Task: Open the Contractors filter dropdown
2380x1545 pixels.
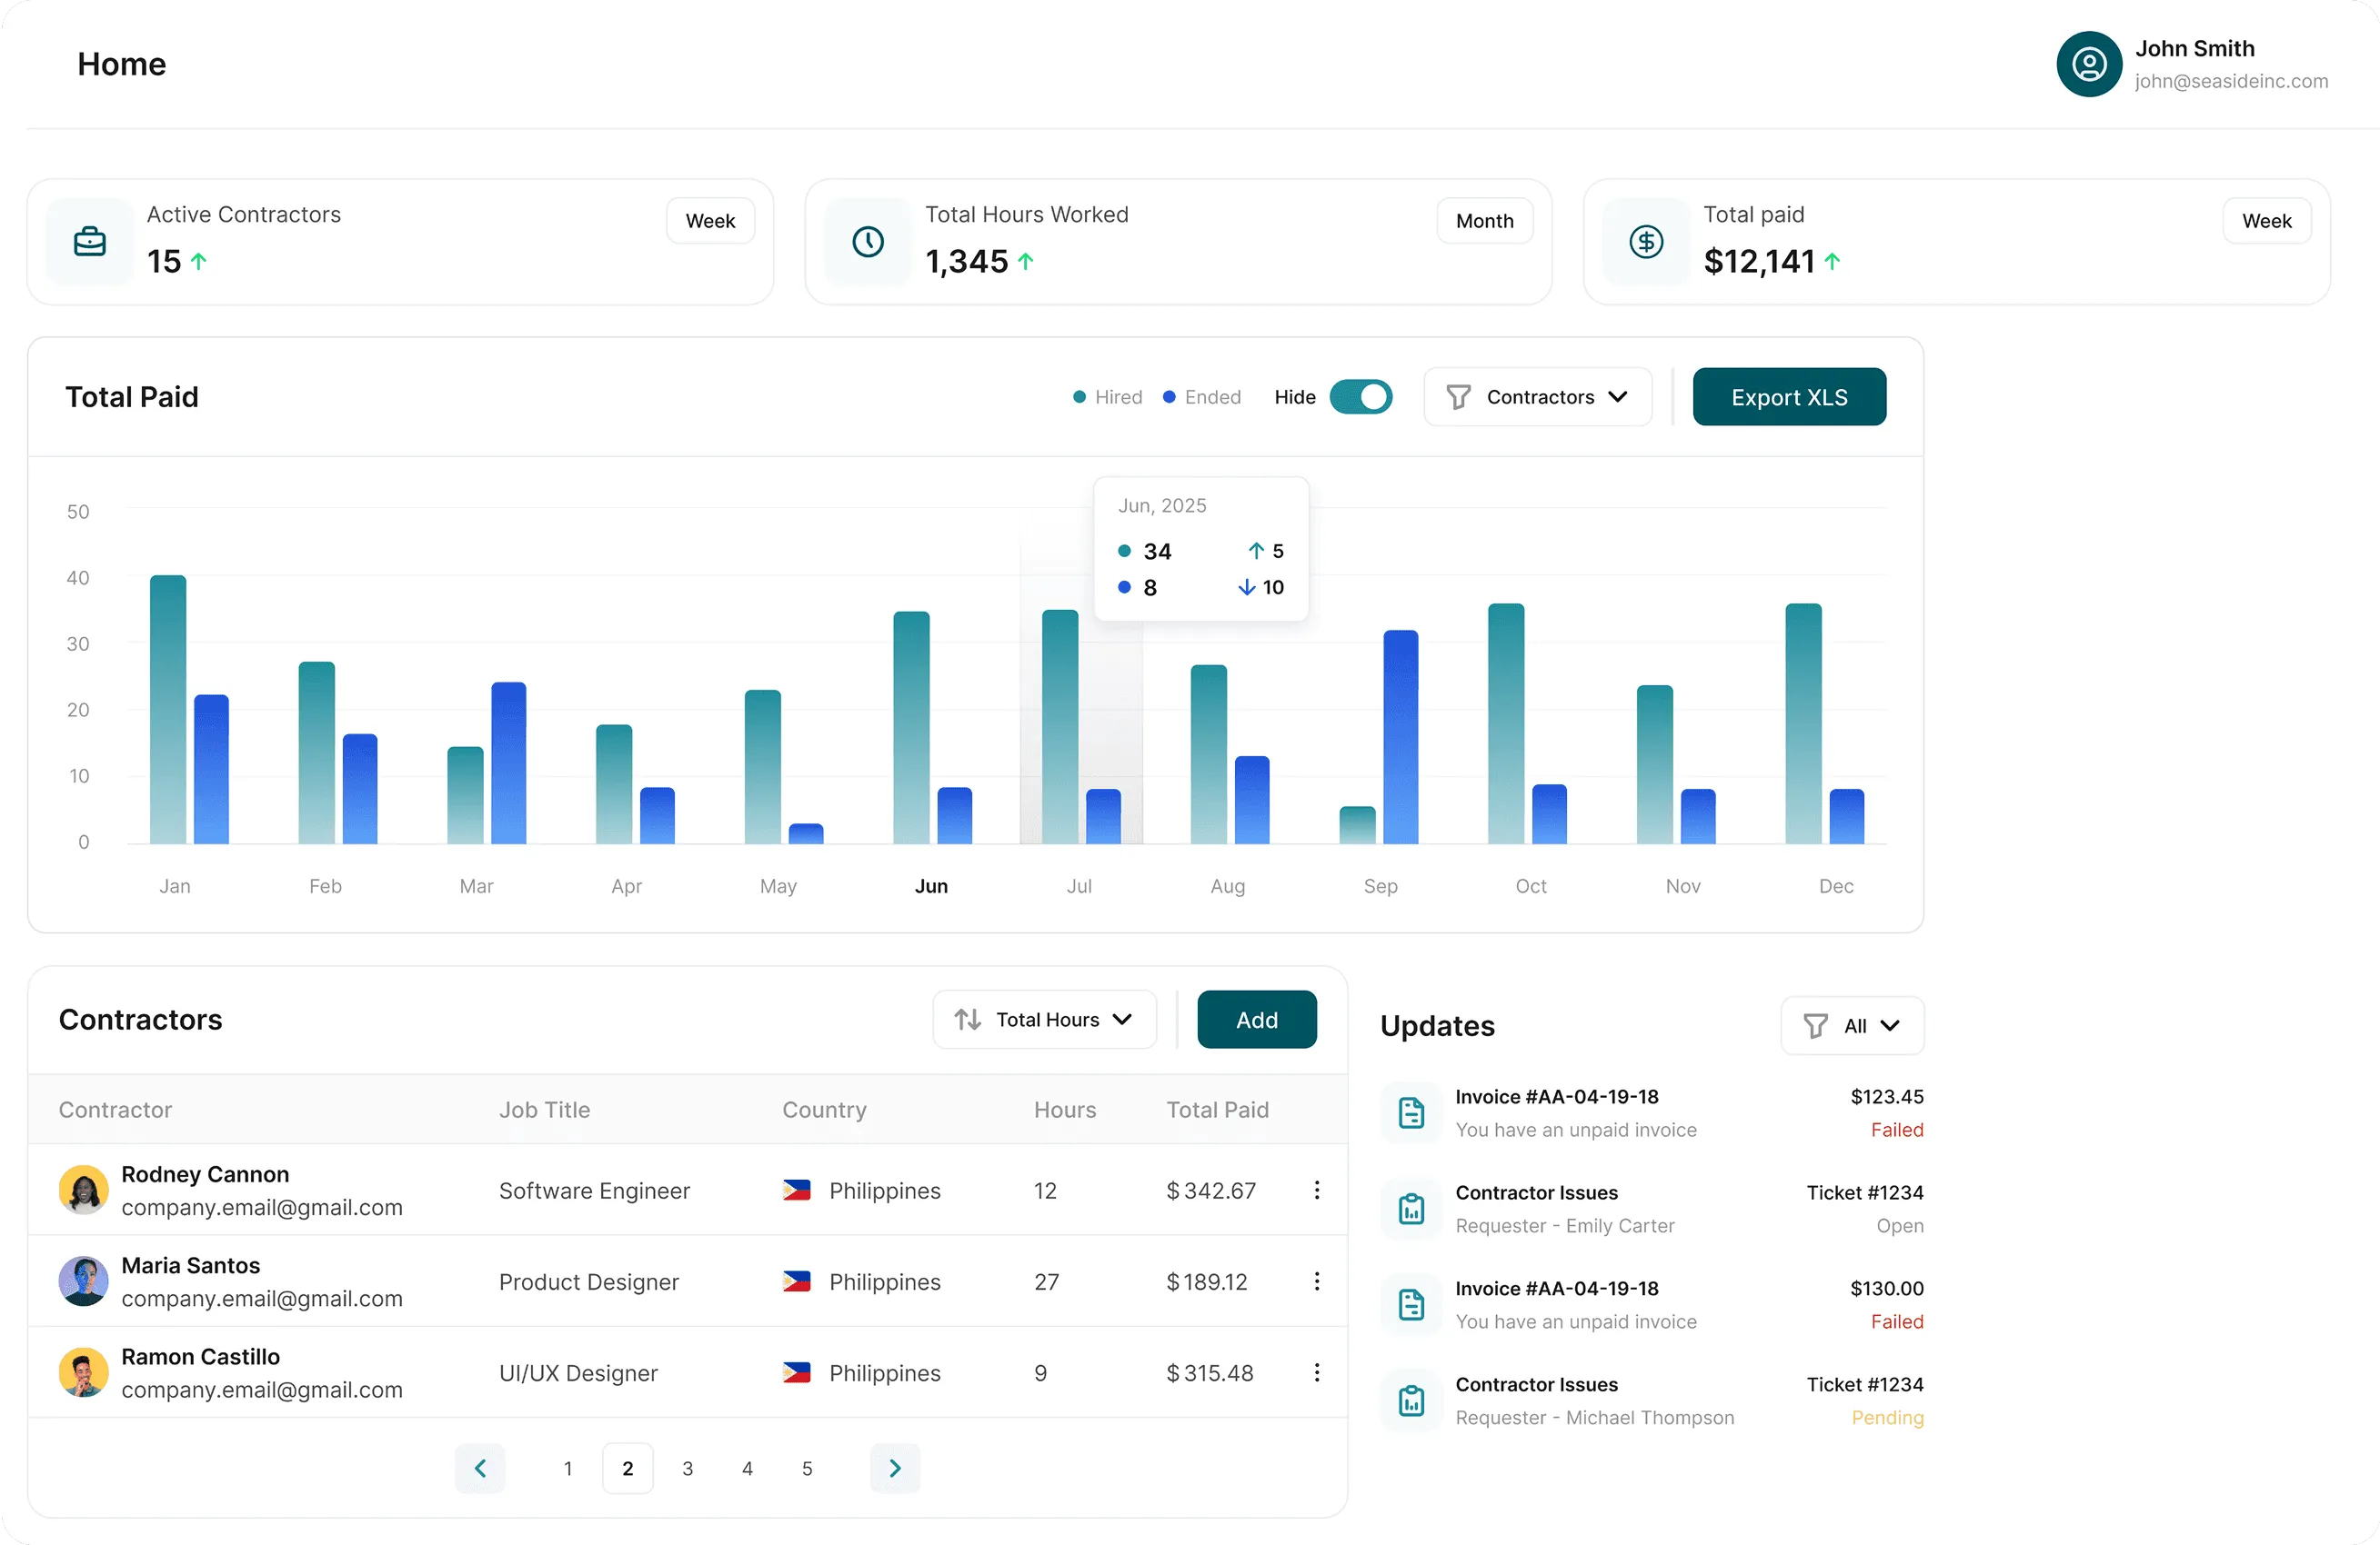Action: (x=1537, y=397)
